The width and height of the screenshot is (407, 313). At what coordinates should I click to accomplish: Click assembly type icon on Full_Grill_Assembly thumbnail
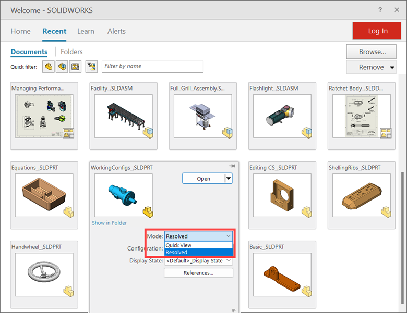click(228, 133)
